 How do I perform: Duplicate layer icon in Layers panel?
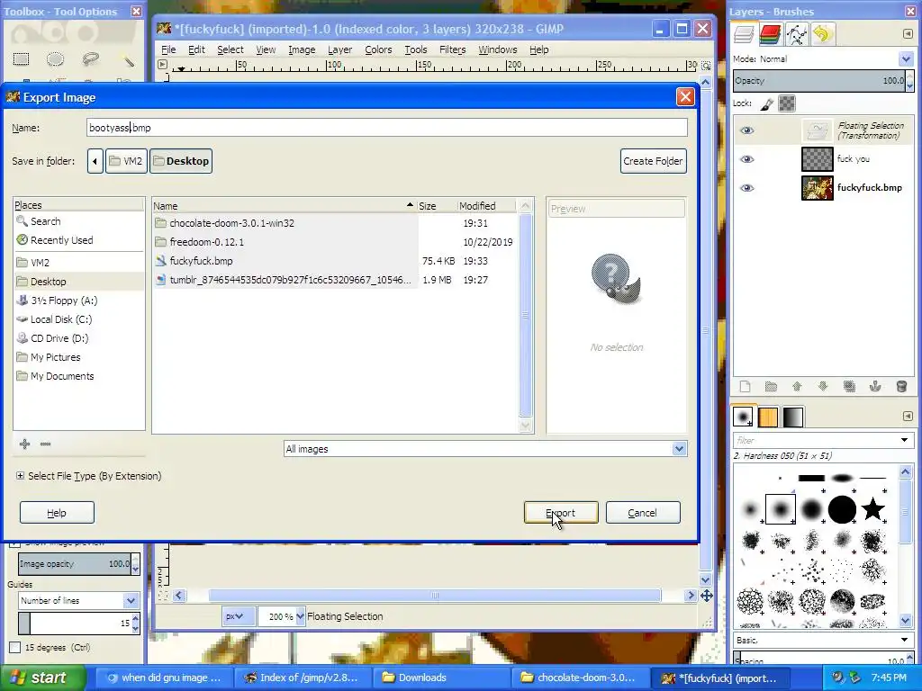tap(849, 387)
